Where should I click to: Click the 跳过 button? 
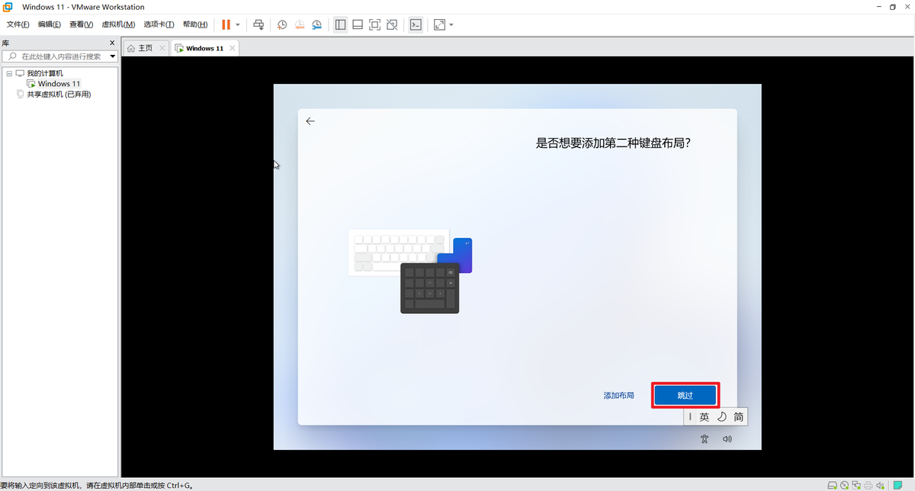[x=685, y=396]
